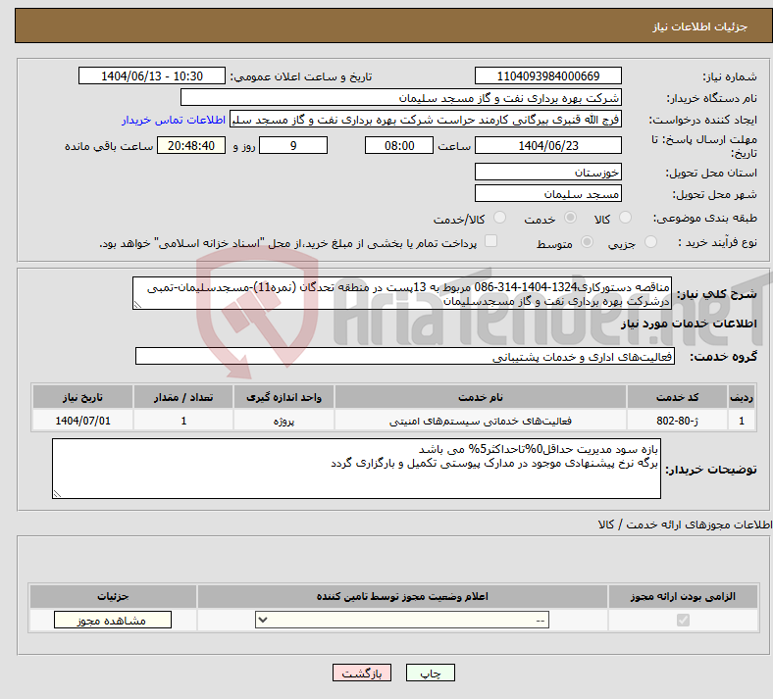Screen dimensions: 773x699
Task: Click the deadline time field 08:00
Action: tap(399, 145)
